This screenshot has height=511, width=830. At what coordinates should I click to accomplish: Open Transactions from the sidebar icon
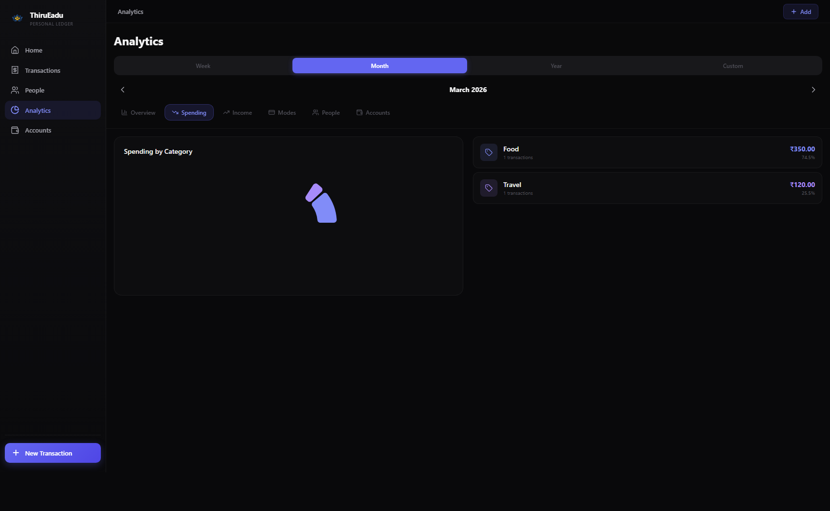(15, 70)
